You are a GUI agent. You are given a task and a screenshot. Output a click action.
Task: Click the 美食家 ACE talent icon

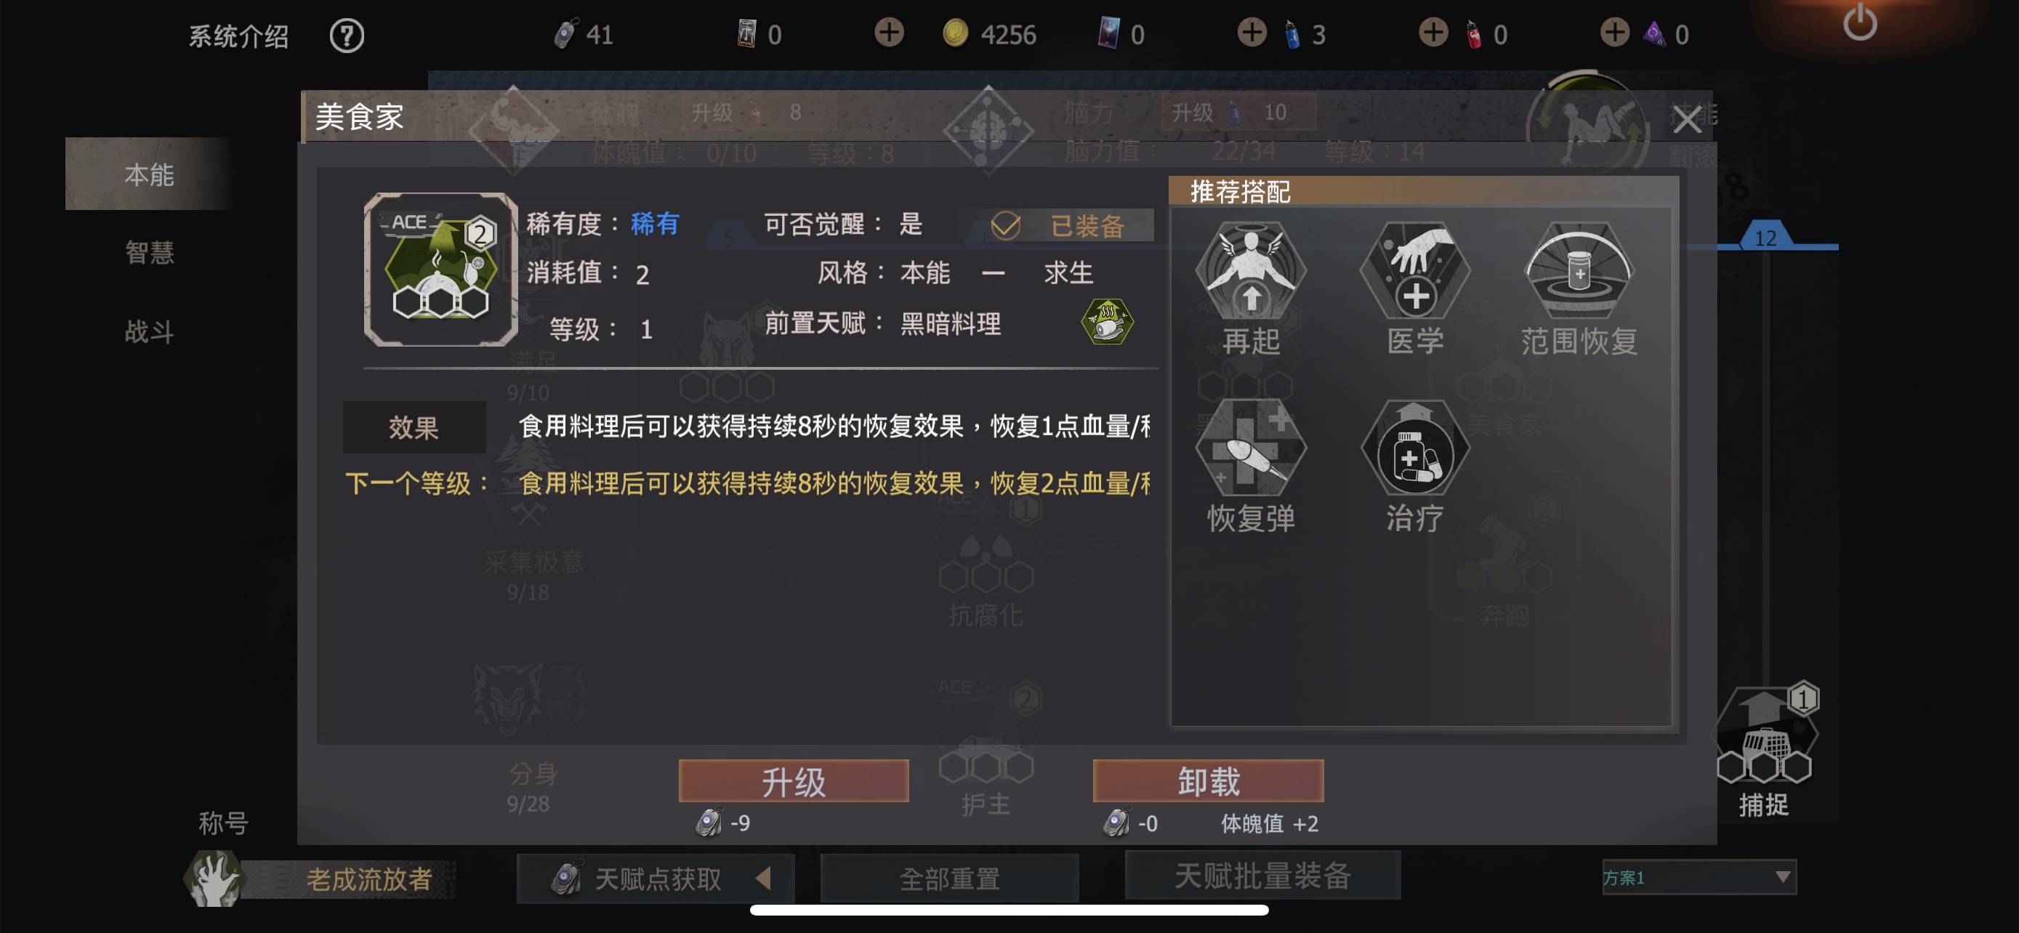[x=440, y=269]
